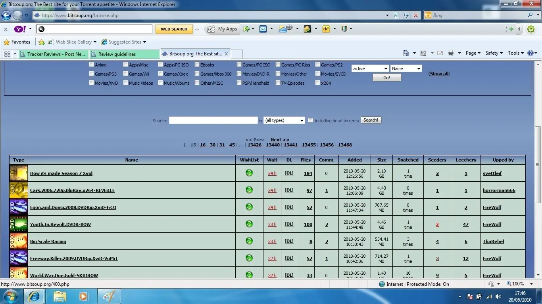Click the Yahoo WEB SEARCH button
This screenshot has width=542, height=304.
174,29
